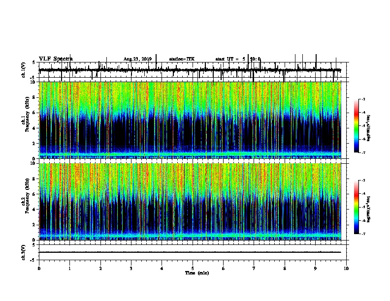Click the time axis tick label "6"
This screenshot has height=301, width=390.
223,269
